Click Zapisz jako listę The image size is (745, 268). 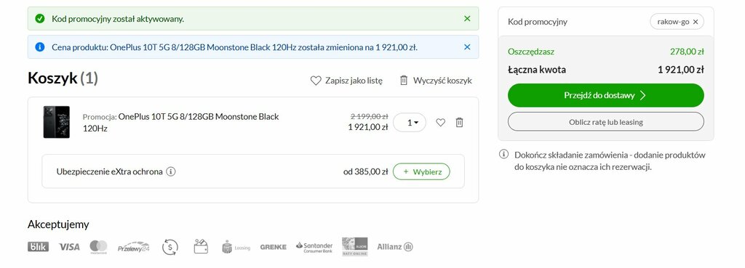(346, 80)
